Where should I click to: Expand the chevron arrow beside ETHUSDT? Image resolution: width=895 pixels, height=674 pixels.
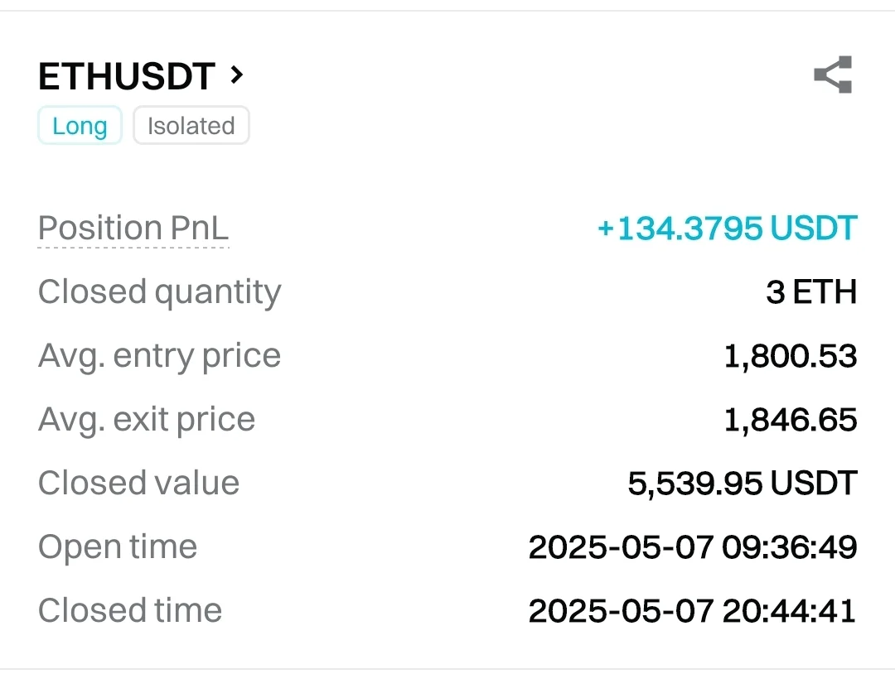pyautogui.click(x=237, y=75)
